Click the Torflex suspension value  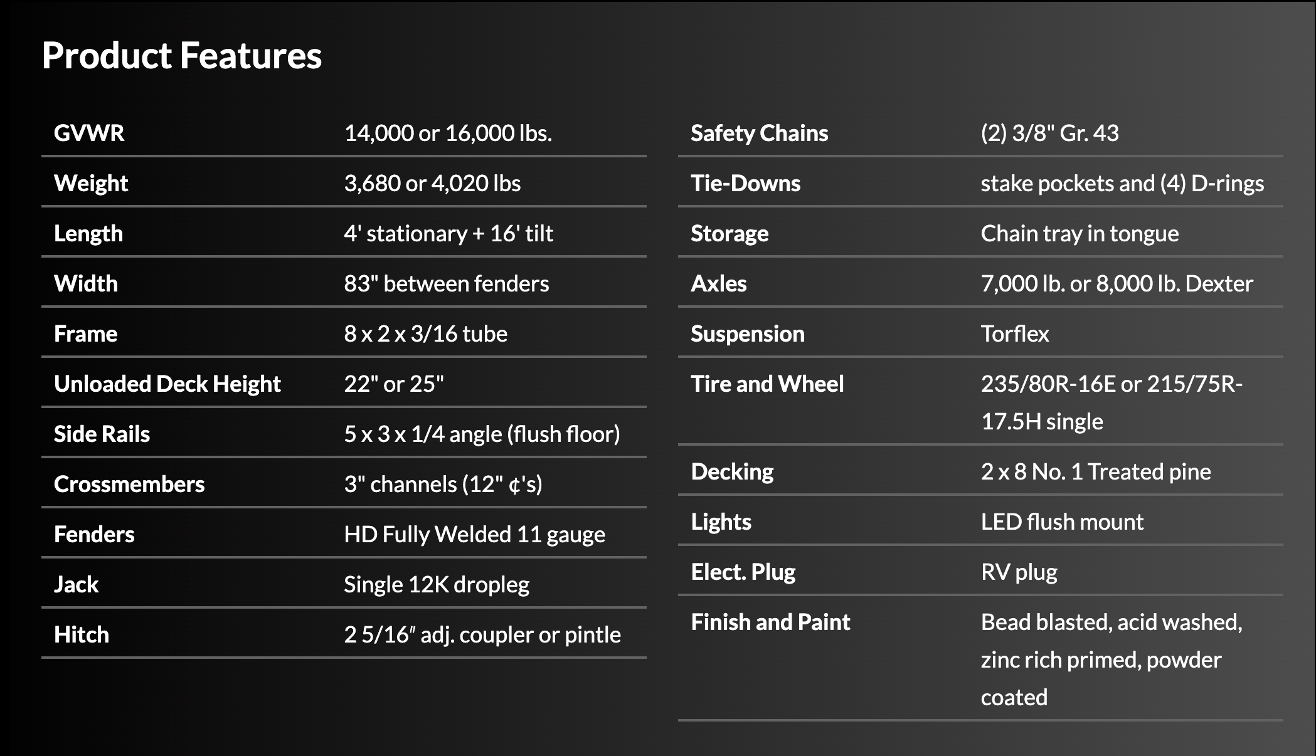tap(1014, 333)
